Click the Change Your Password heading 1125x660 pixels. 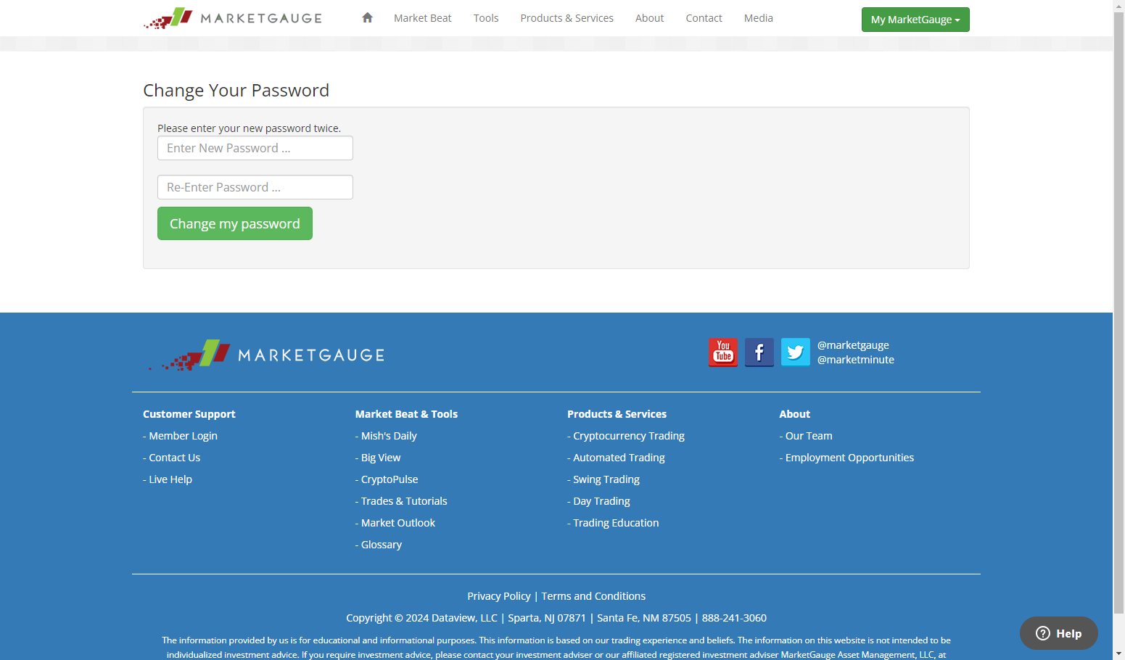point(236,91)
